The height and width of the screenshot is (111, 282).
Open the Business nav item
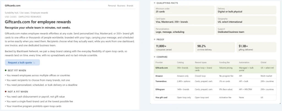(x=121, y=6)
